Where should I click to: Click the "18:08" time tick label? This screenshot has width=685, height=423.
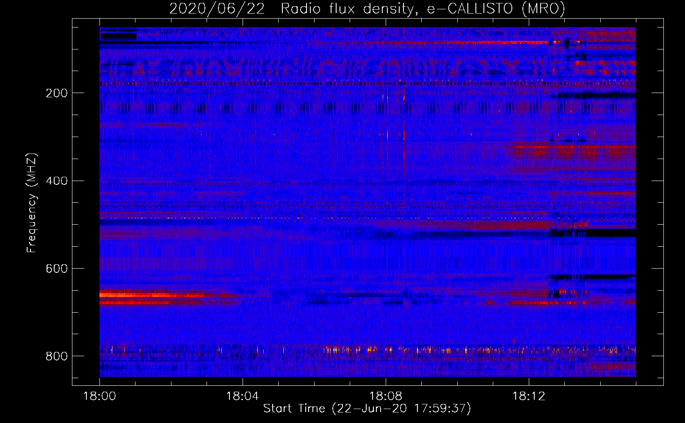386,396
